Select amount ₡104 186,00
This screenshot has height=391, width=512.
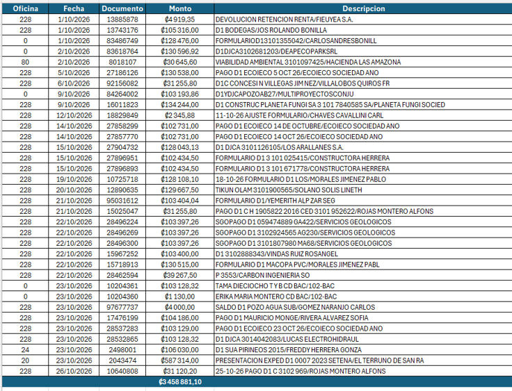click(180, 317)
